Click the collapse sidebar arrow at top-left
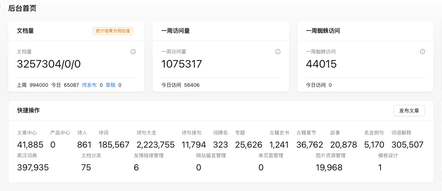This screenshot has height=191, width=442. tap(1, 6)
